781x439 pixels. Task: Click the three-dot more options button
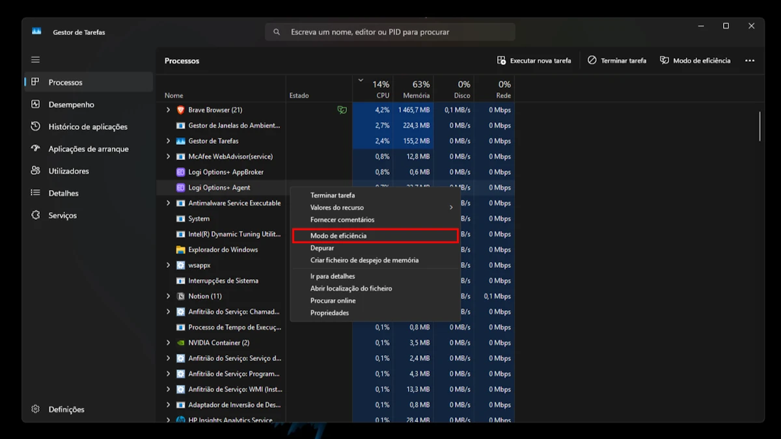pyautogui.click(x=750, y=60)
